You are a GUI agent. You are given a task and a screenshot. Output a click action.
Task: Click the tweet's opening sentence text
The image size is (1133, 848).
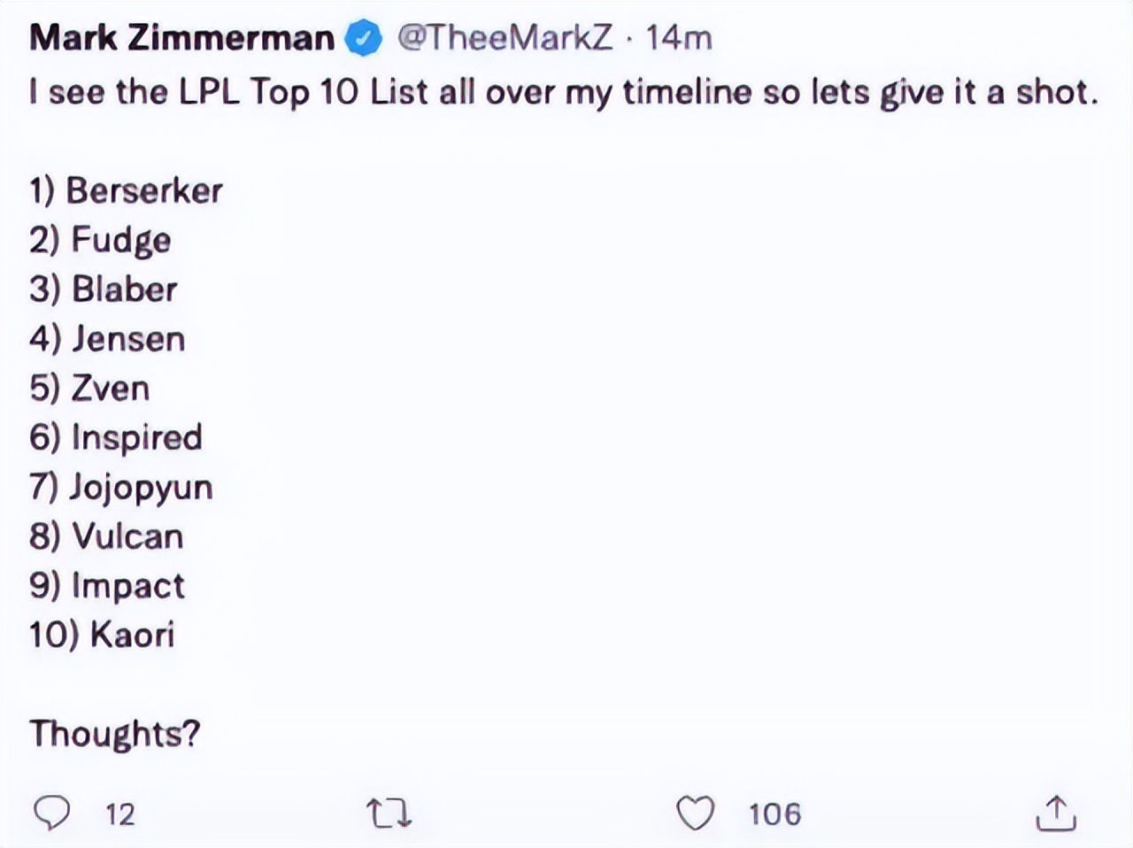[x=563, y=92]
